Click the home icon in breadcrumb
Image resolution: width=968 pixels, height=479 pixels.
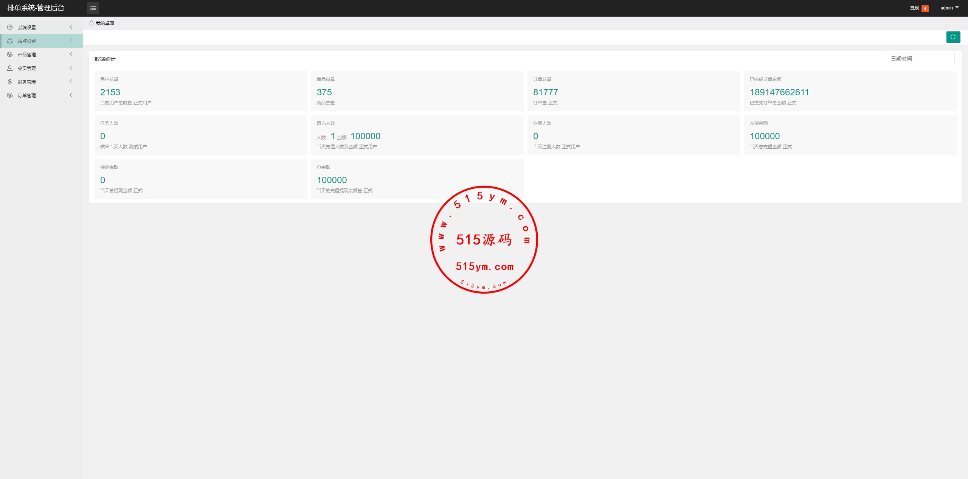pyautogui.click(x=92, y=23)
